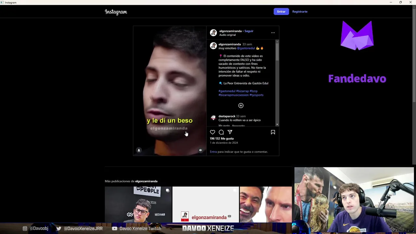The width and height of the screenshot is (416, 234).
Task: Like the post with the heart icon
Action: pos(213,132)
